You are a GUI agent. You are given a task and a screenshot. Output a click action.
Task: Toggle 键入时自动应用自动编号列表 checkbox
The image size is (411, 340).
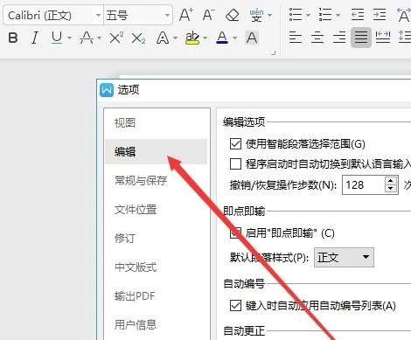pos(235,306)
